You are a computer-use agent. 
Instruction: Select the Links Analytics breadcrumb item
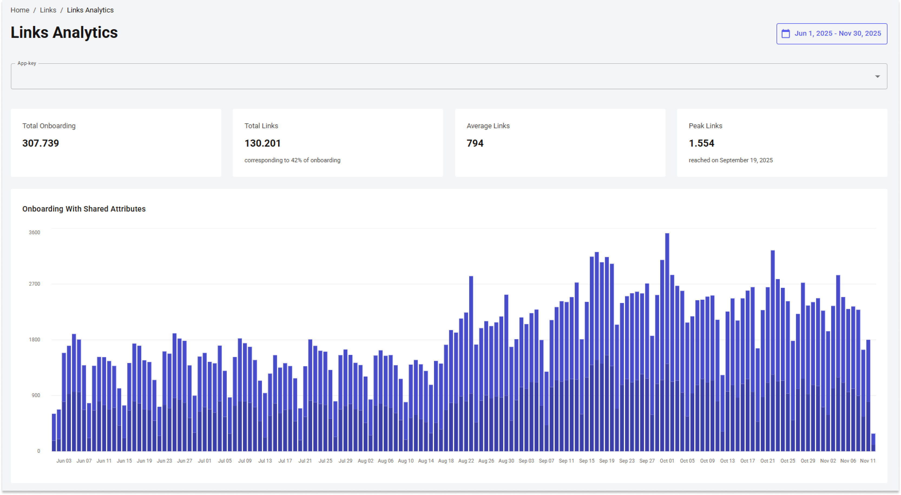(90, 10)
